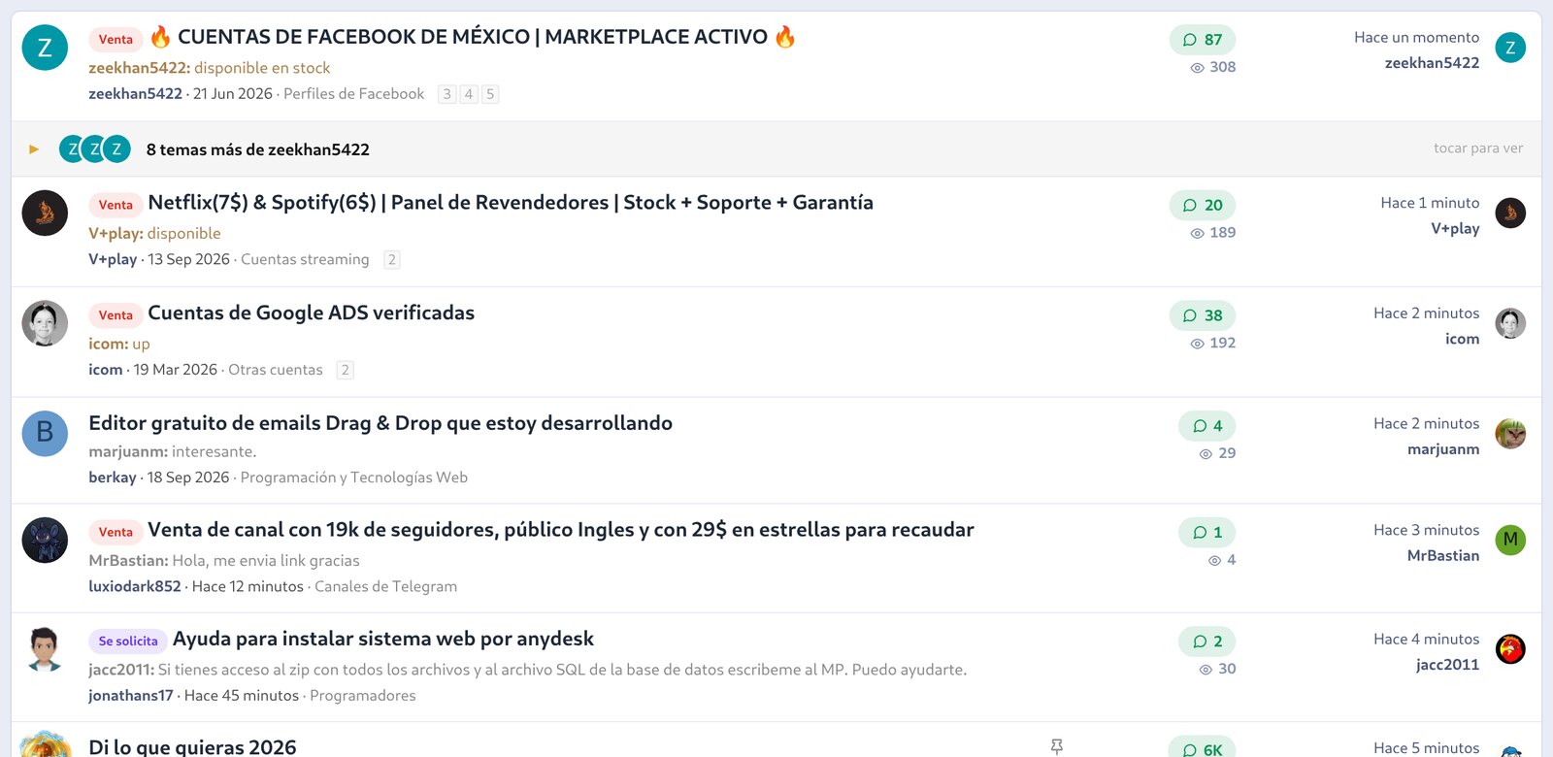
Task: Open author zeekhan5422 name under first thread
Action: coord(135,94)
